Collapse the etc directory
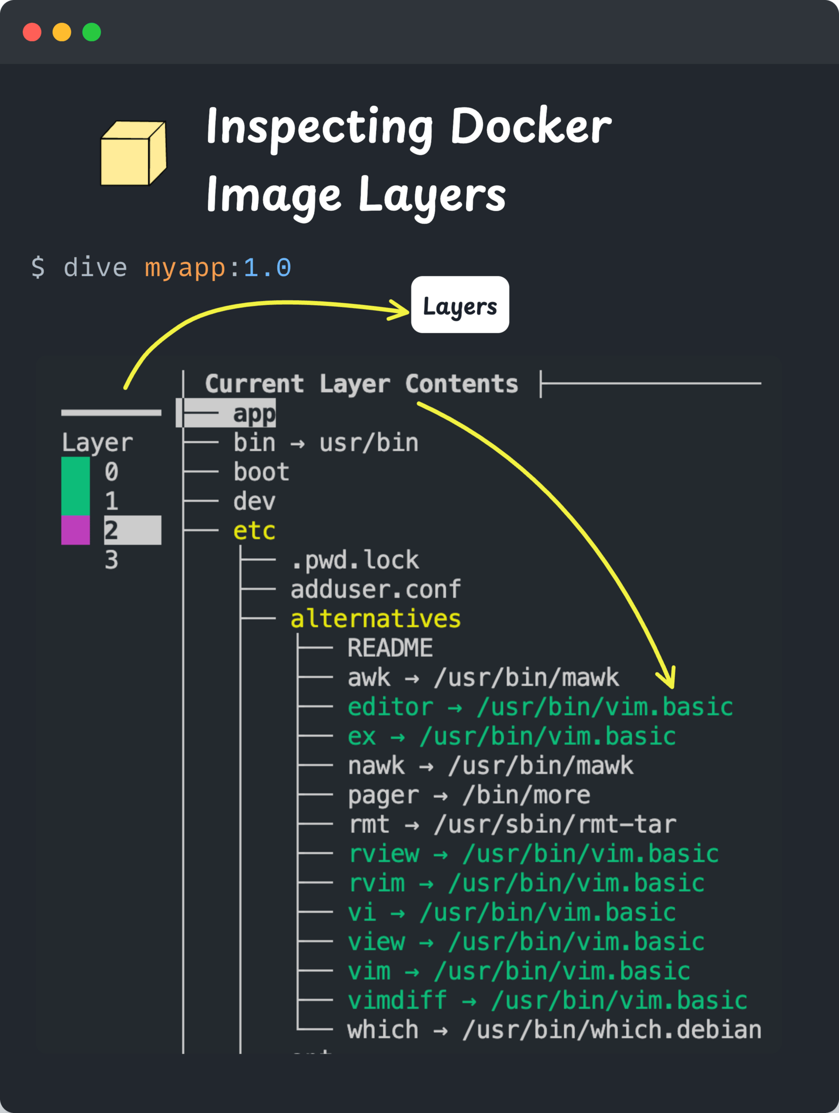The height and width of the screenshot is (1113, 839). [x=254, y=530]
